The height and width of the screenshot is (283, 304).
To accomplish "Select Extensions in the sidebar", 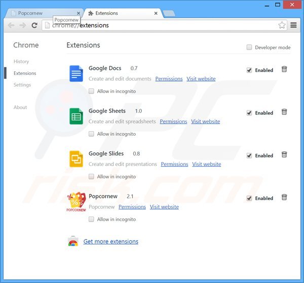I will [x=25, y=73].
